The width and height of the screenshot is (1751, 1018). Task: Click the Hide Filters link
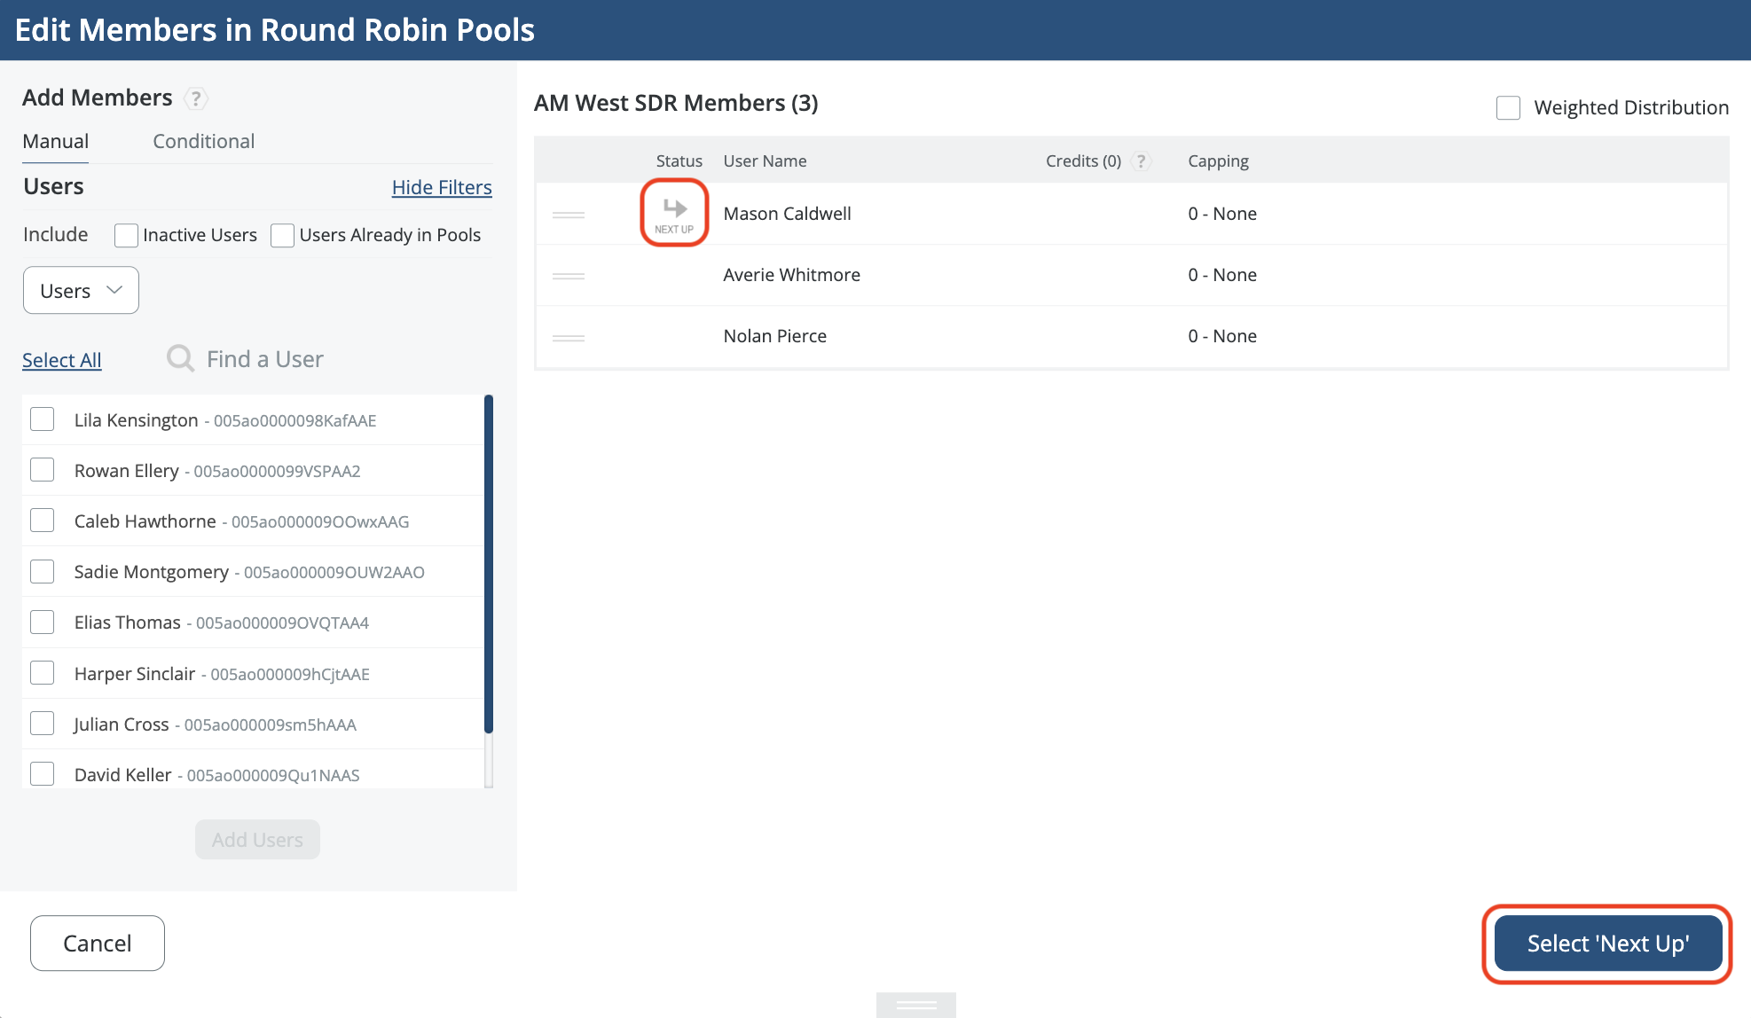click(442, 187)
